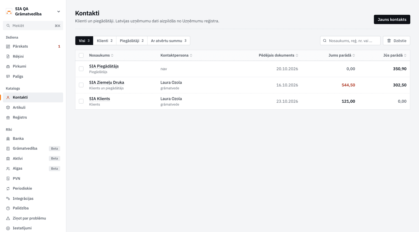
Task: Click the 544,50 amount in red
Action: coord(348,85)
